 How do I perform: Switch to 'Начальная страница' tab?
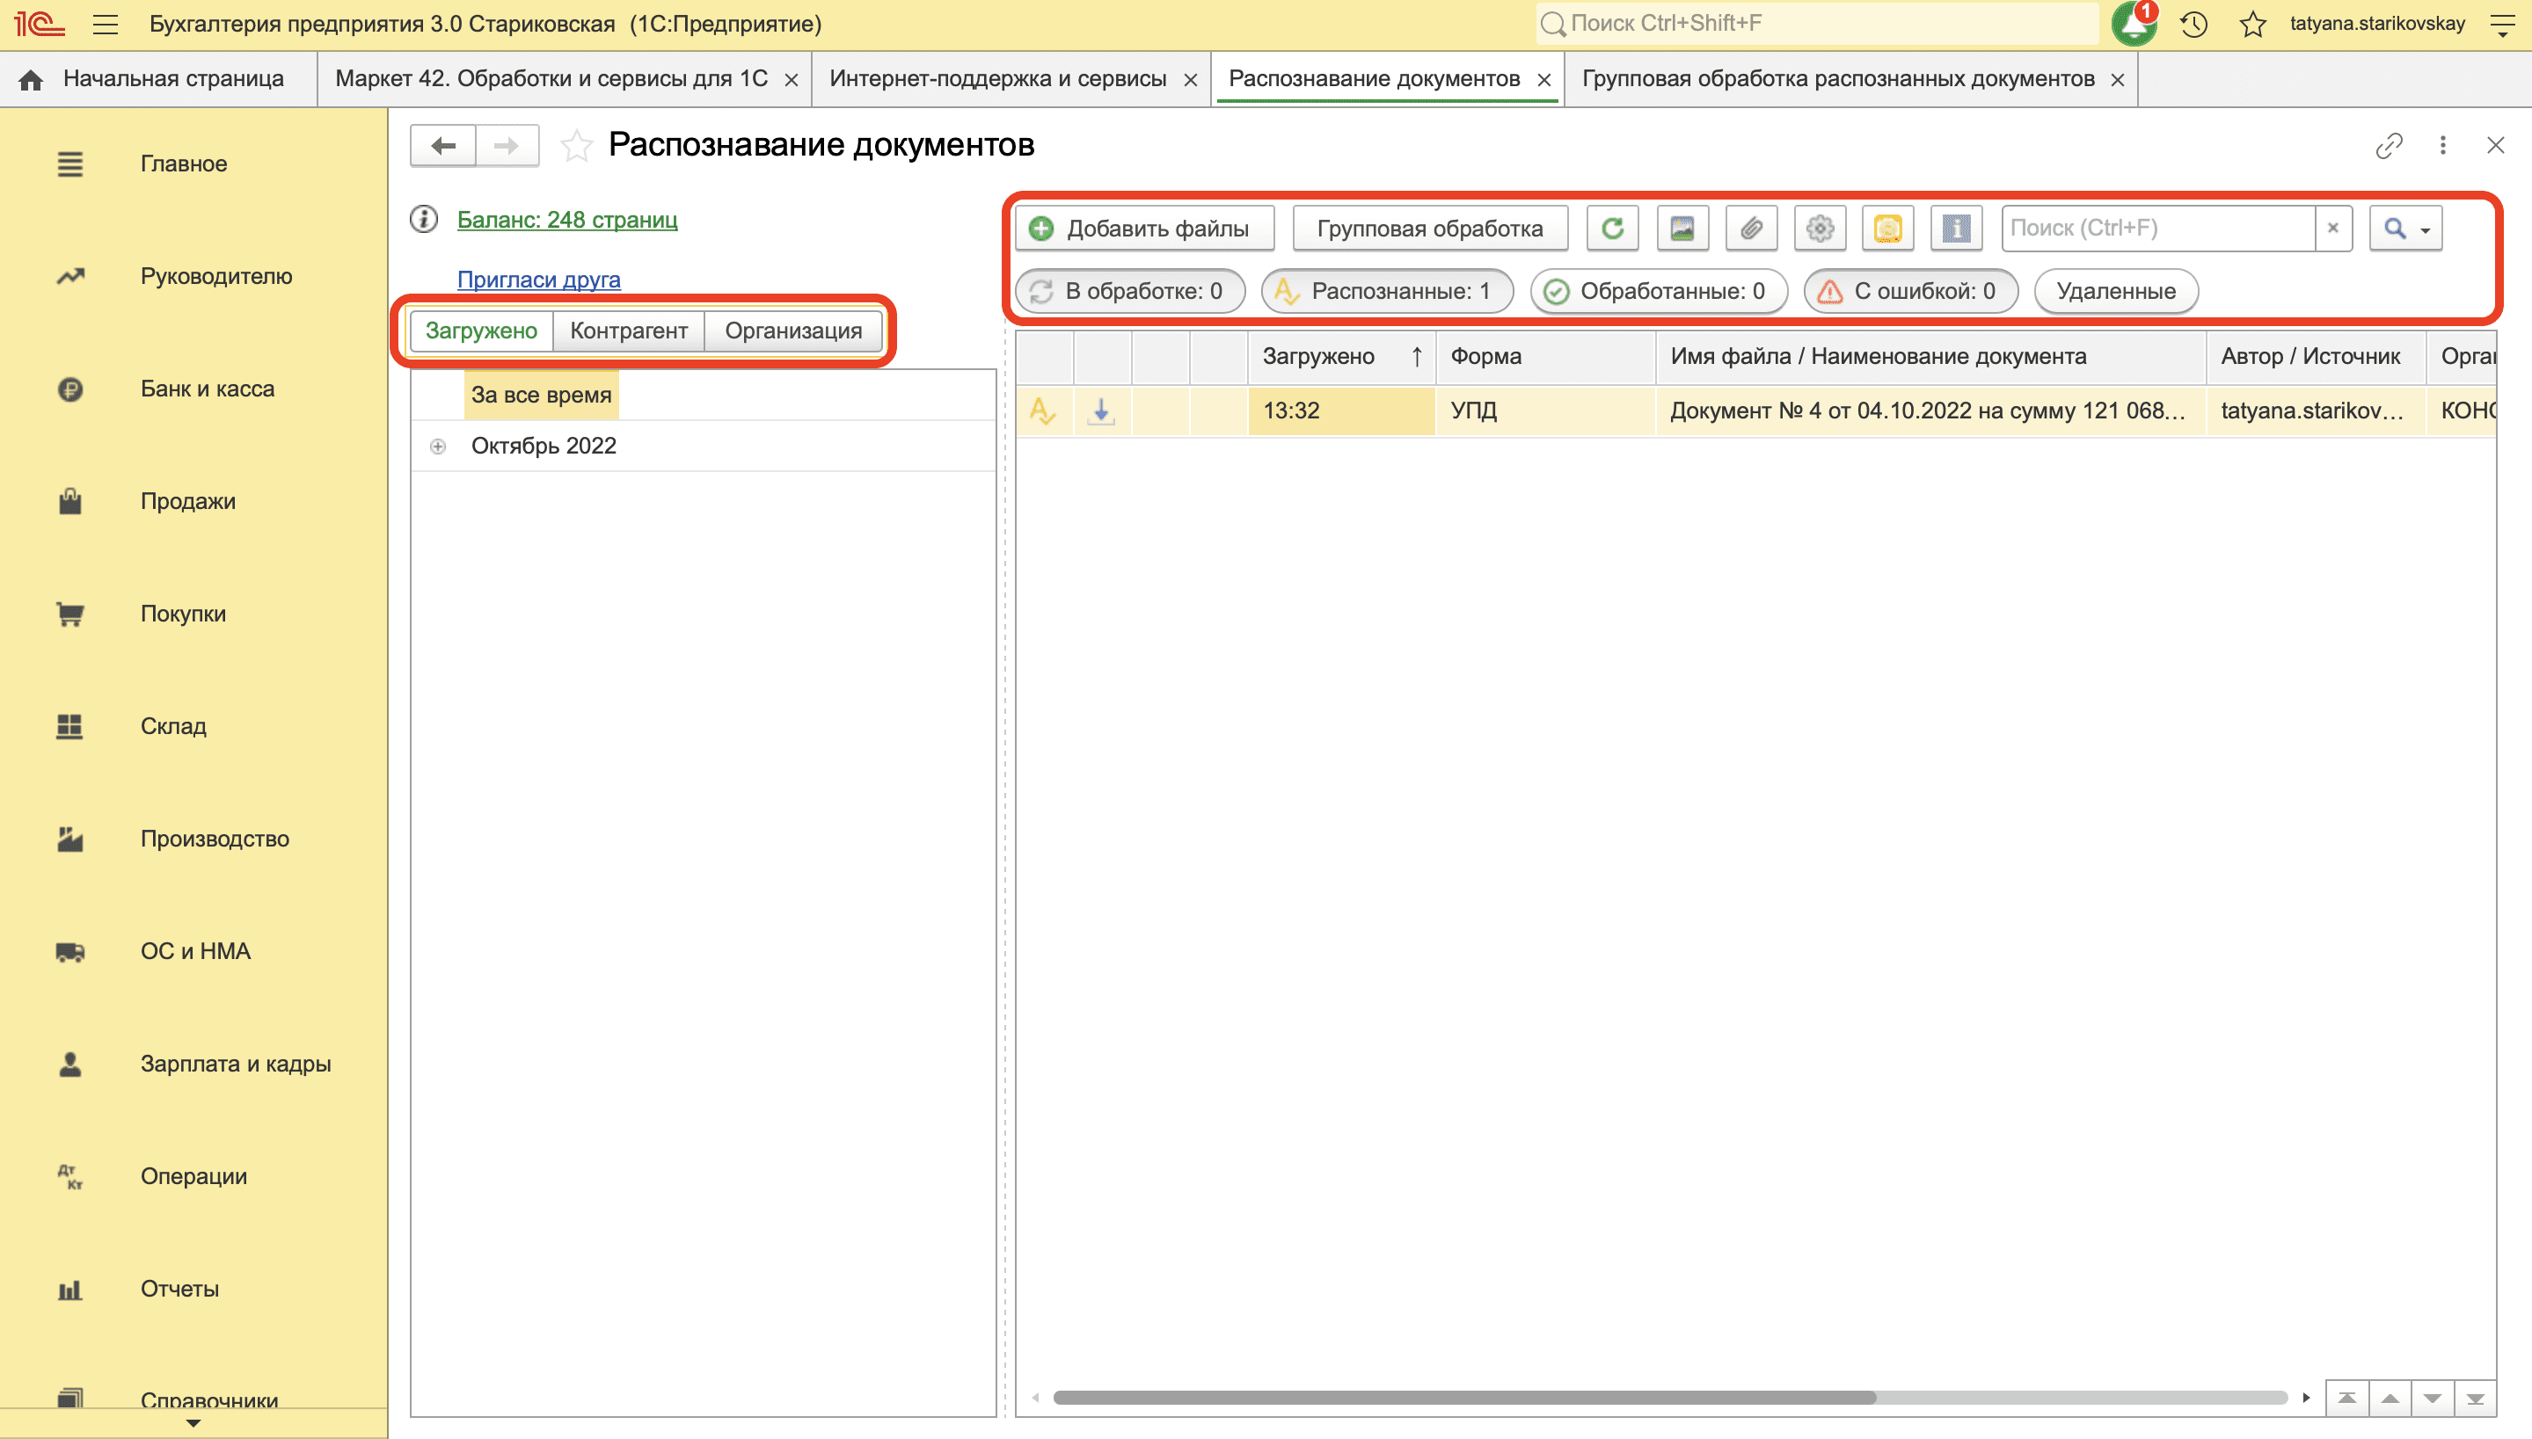(157, 79)
